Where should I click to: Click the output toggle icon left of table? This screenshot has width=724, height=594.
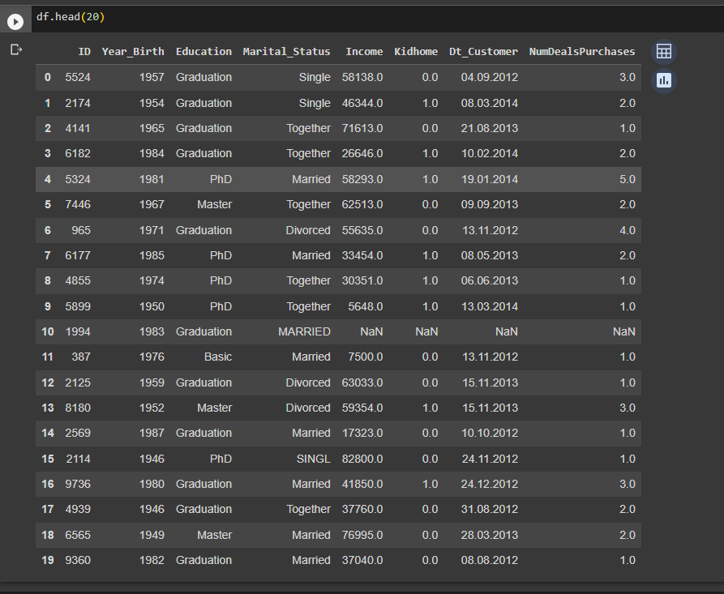[x=16, y=49]
